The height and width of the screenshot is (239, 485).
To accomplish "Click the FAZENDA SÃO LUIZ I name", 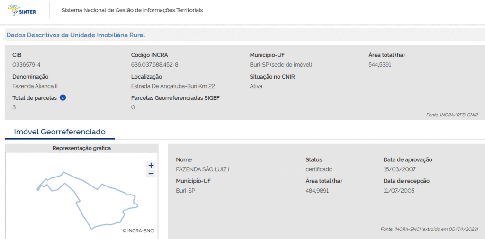I will coord(202,169).
